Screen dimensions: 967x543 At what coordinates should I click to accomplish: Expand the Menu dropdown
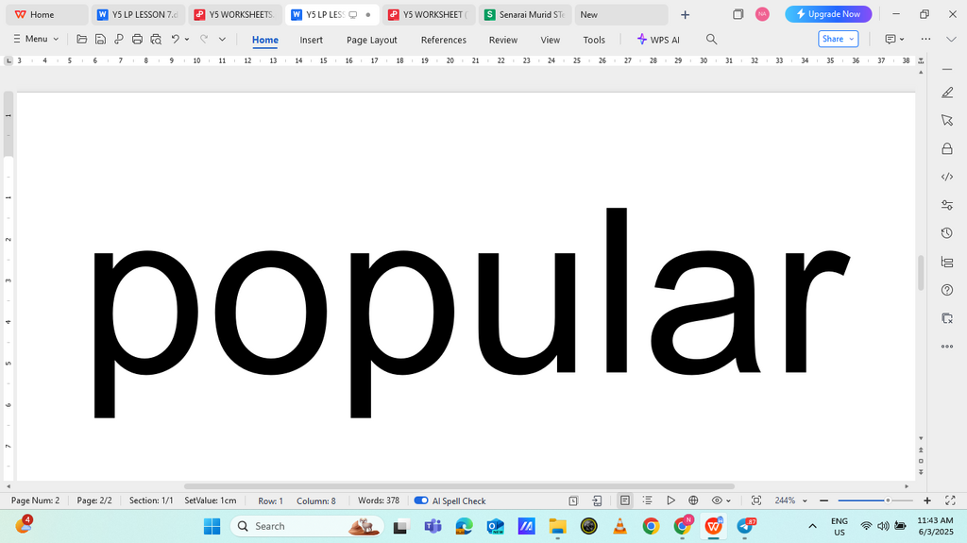(36, 39)
